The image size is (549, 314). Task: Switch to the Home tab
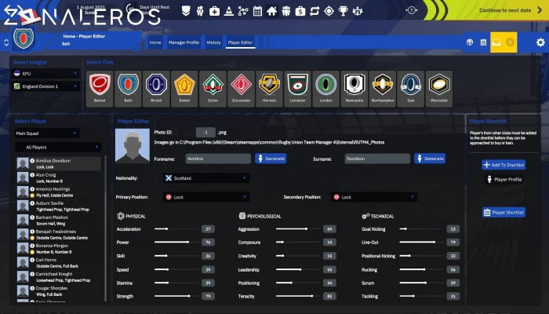[x=155, y=42]
